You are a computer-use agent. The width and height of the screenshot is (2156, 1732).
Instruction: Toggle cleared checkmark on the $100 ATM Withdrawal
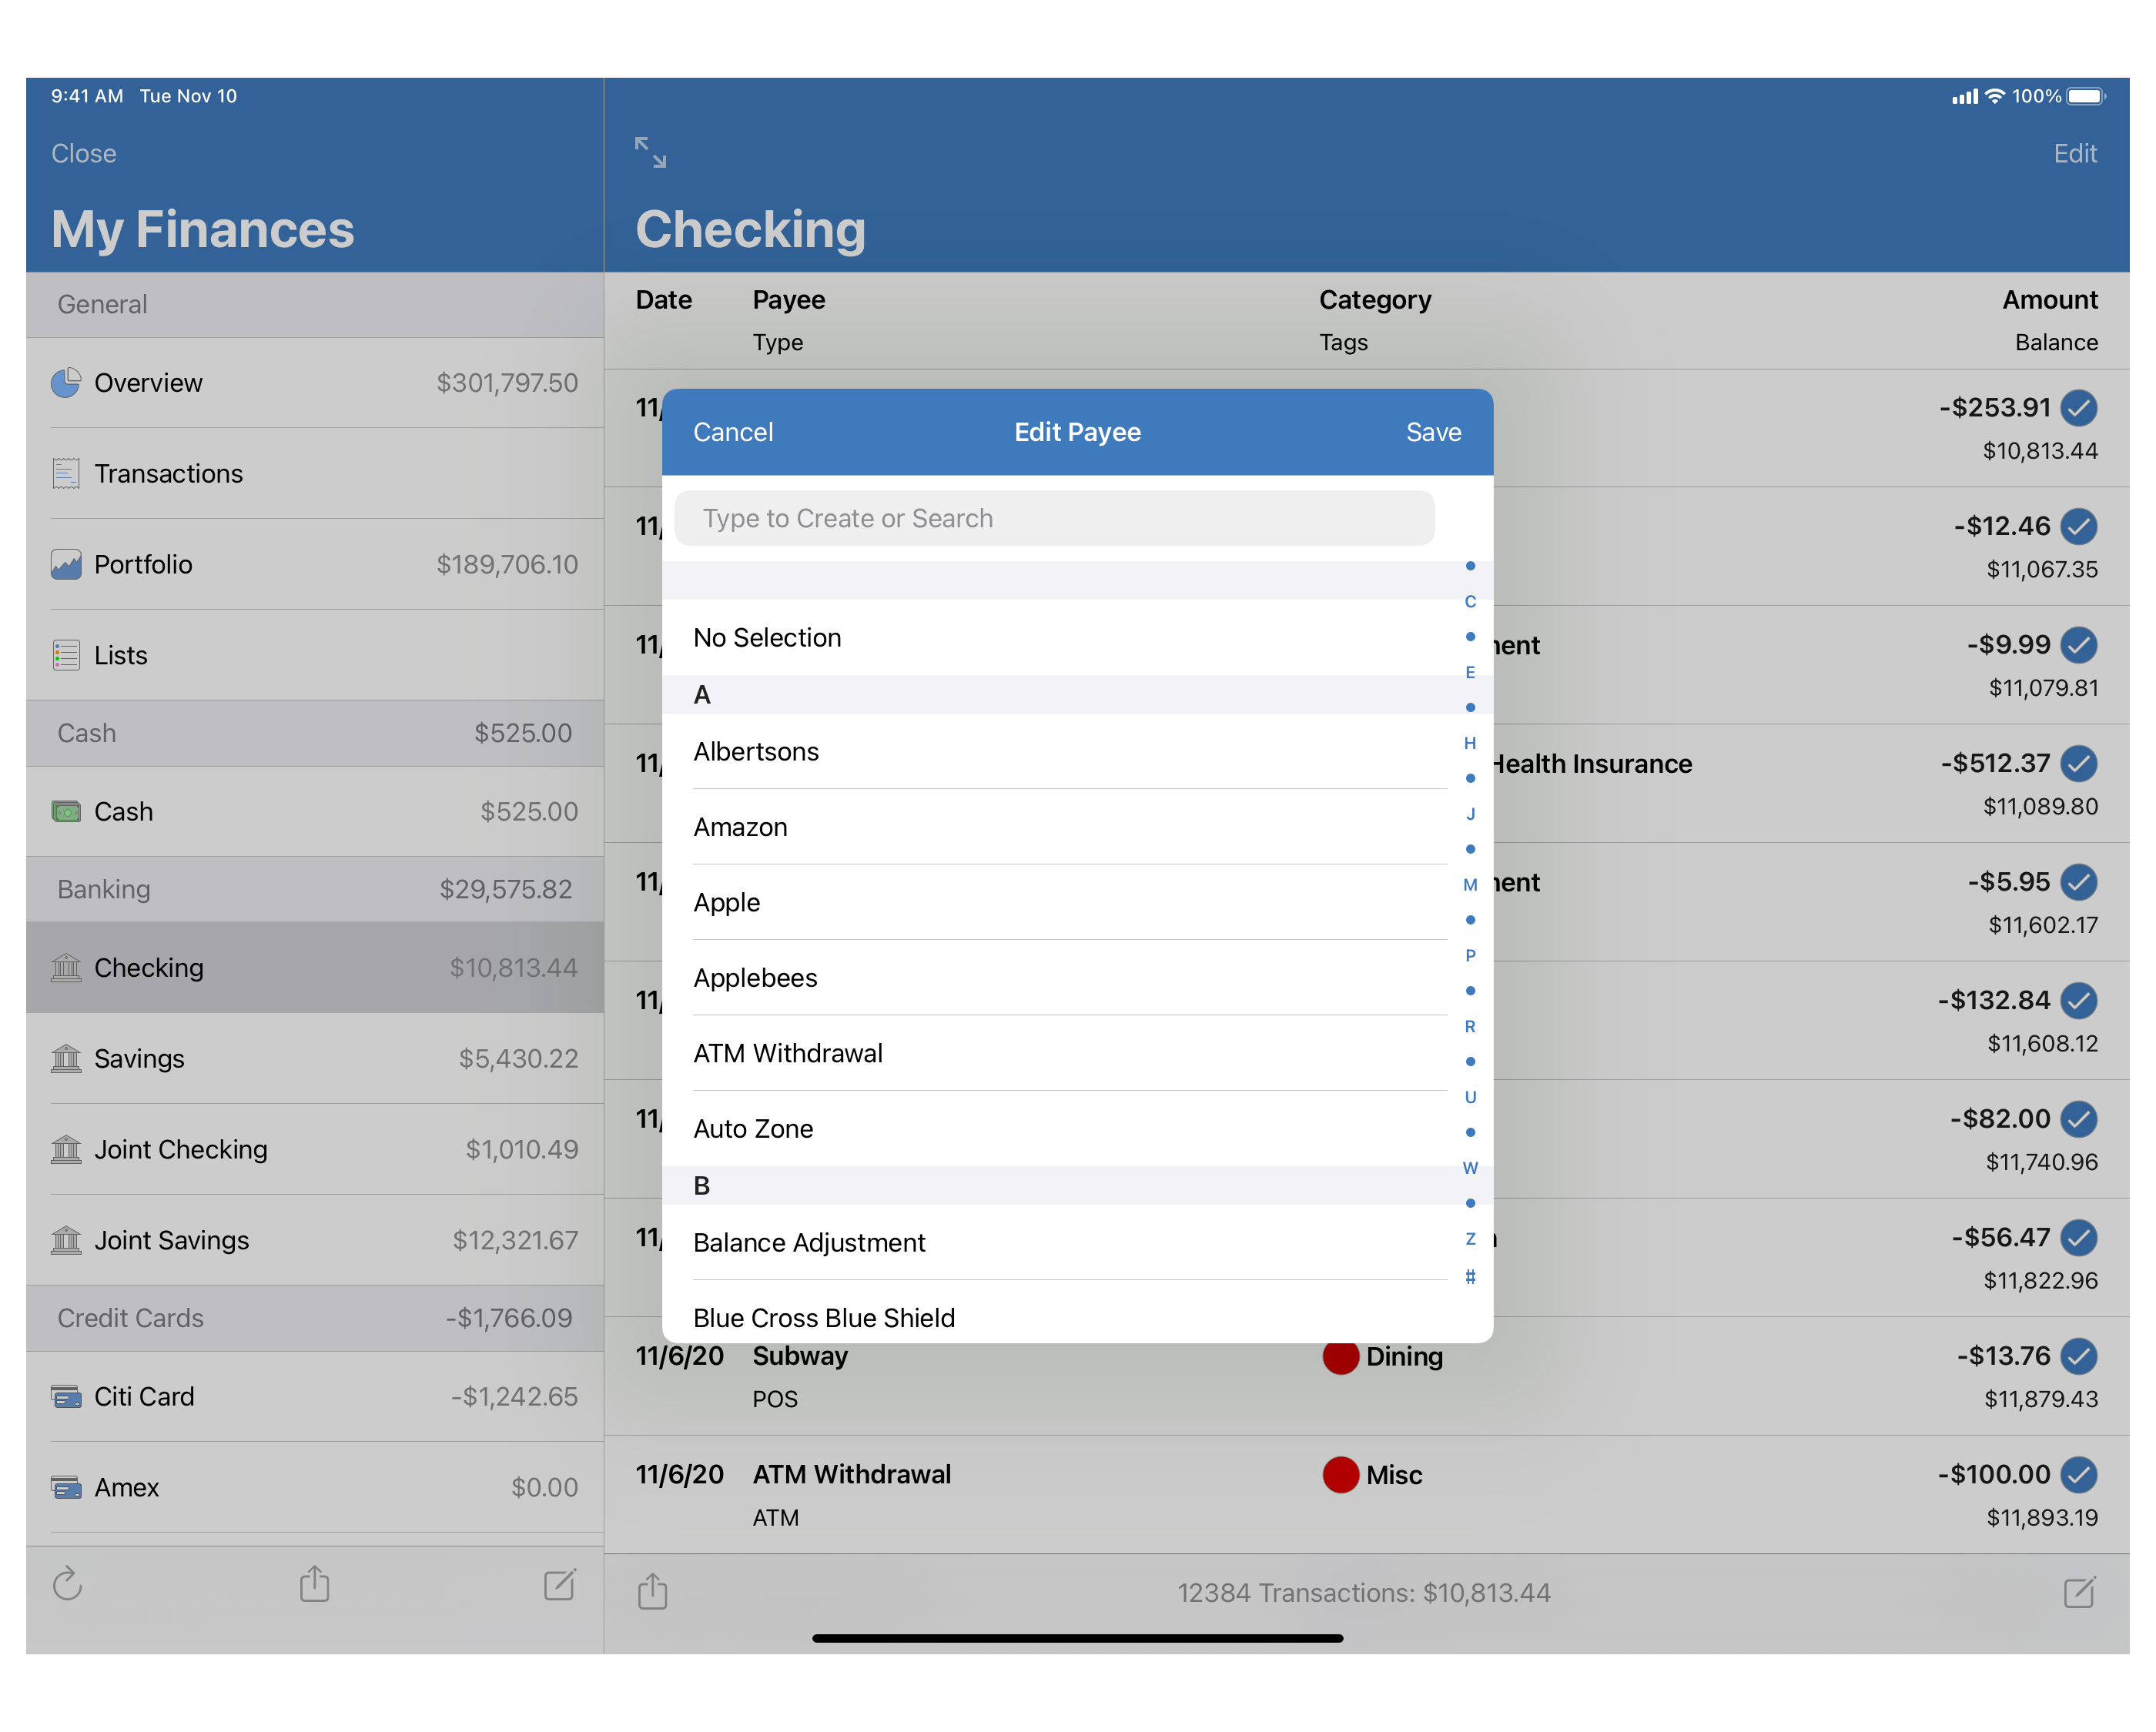coord(2080,1474)
